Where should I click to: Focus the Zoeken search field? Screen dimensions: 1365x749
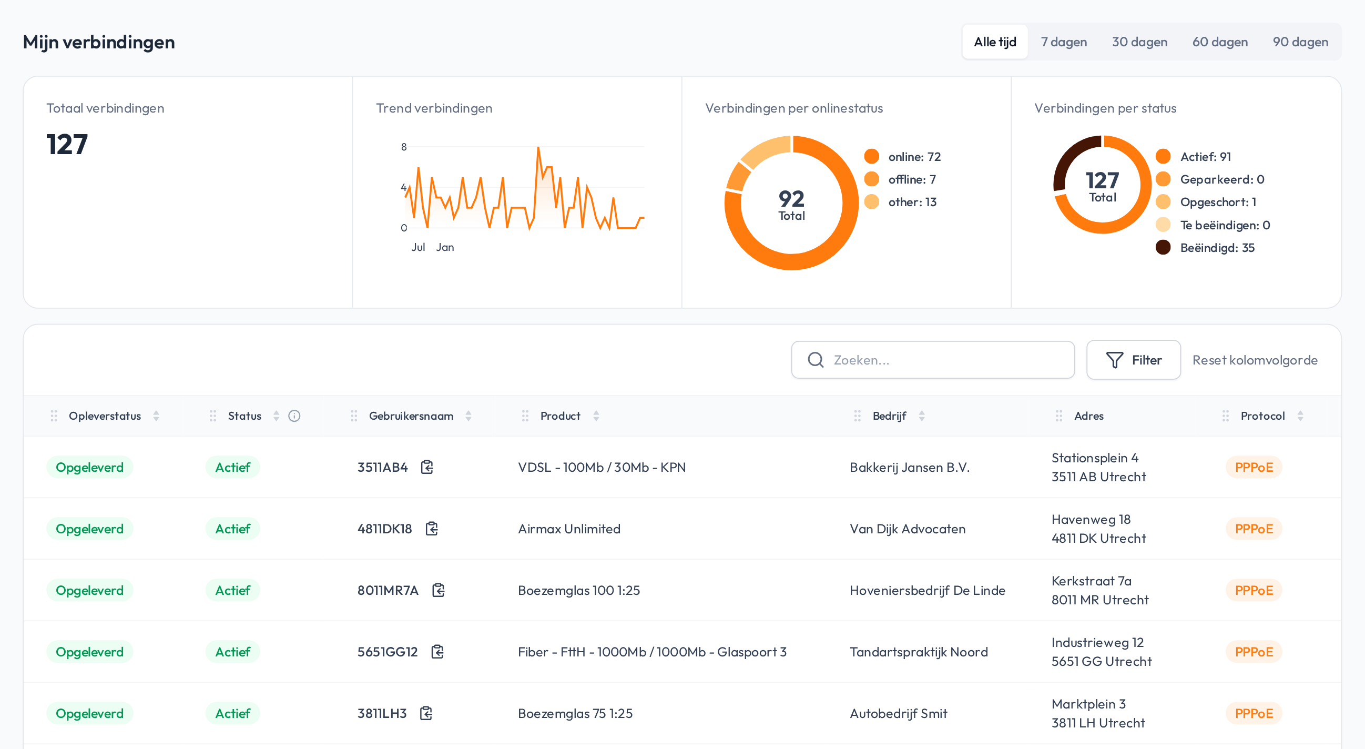(933, 360)
